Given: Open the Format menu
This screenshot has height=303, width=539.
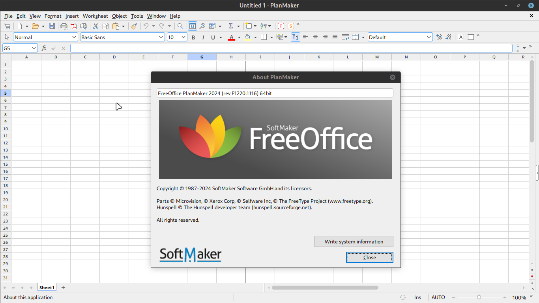Looking at the screenshot, I should coord(53,16).
